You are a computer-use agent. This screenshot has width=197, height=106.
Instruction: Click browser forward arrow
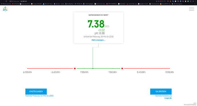point(4,1)
